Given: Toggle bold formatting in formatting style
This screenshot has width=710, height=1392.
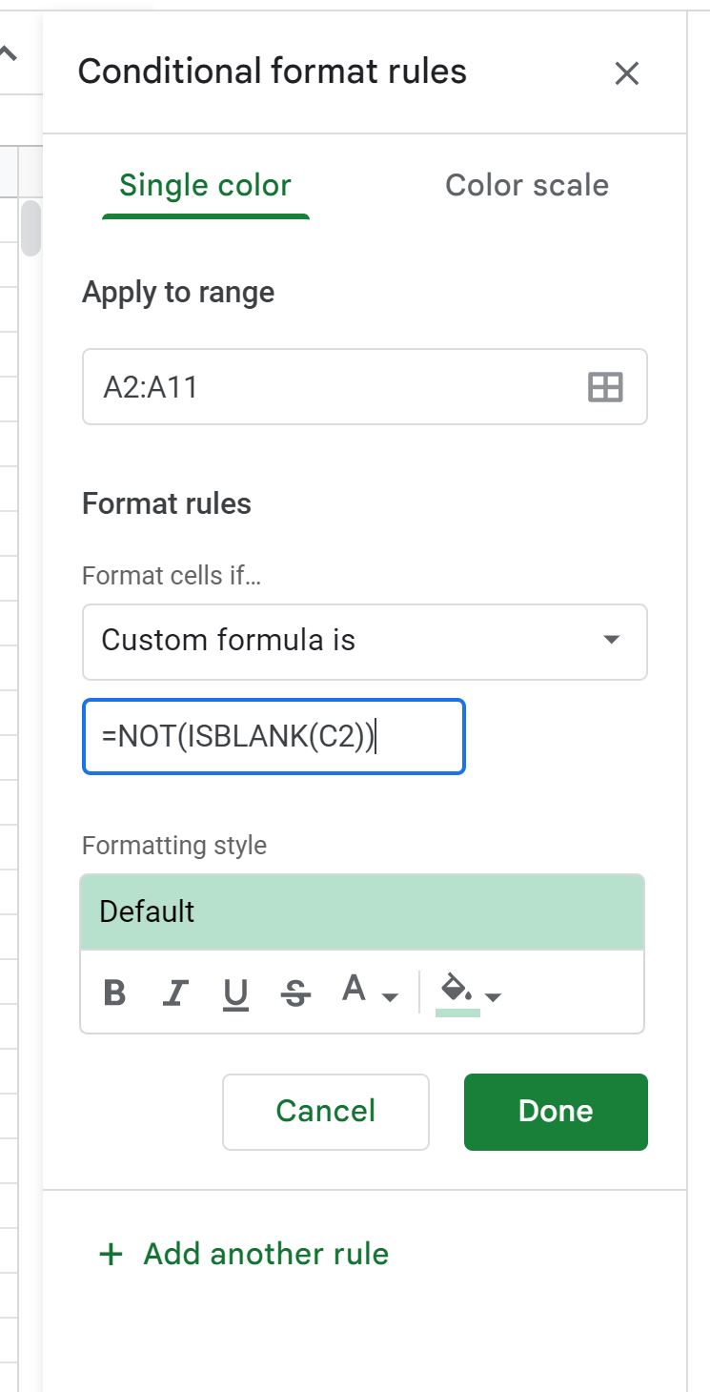Looking at the screenshot, I should click(x=113, y=993).
